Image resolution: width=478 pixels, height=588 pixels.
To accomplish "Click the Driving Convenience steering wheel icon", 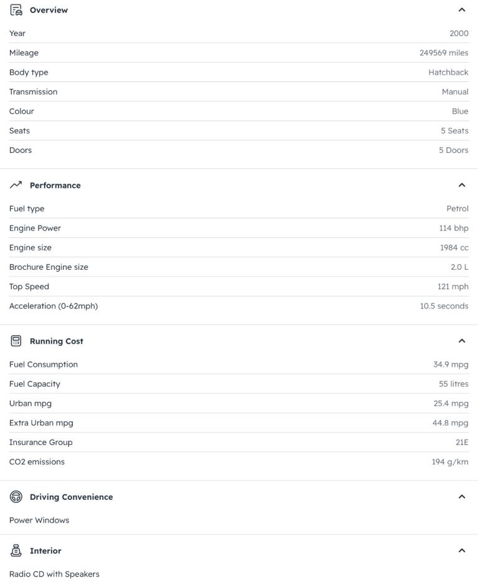I will (16, 497).
